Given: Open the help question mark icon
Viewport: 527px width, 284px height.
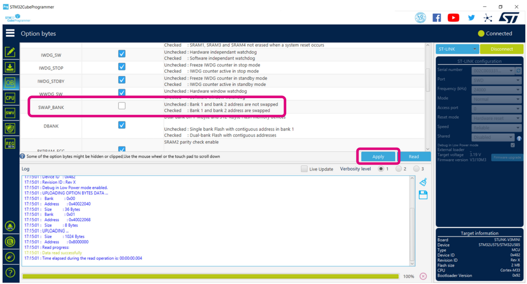Looking at the screenshot, I should [x=10, y=272].
